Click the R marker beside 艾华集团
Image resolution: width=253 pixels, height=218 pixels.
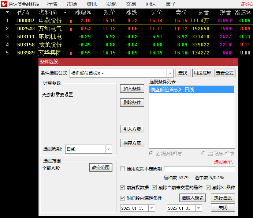[x=71, y=54]
